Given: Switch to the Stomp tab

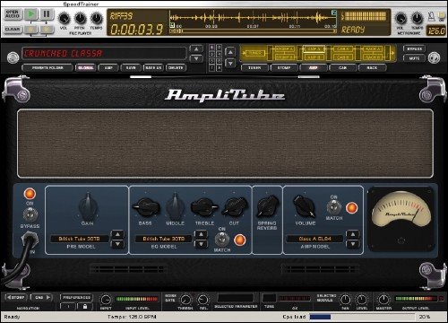Looking at the screenshot, I should [284, 68].
